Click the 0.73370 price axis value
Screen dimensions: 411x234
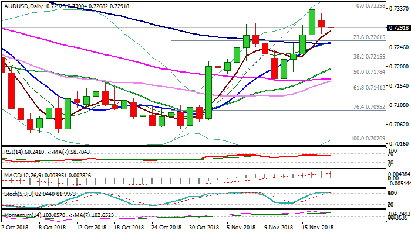pyautogui.click(x=399, y=9)
